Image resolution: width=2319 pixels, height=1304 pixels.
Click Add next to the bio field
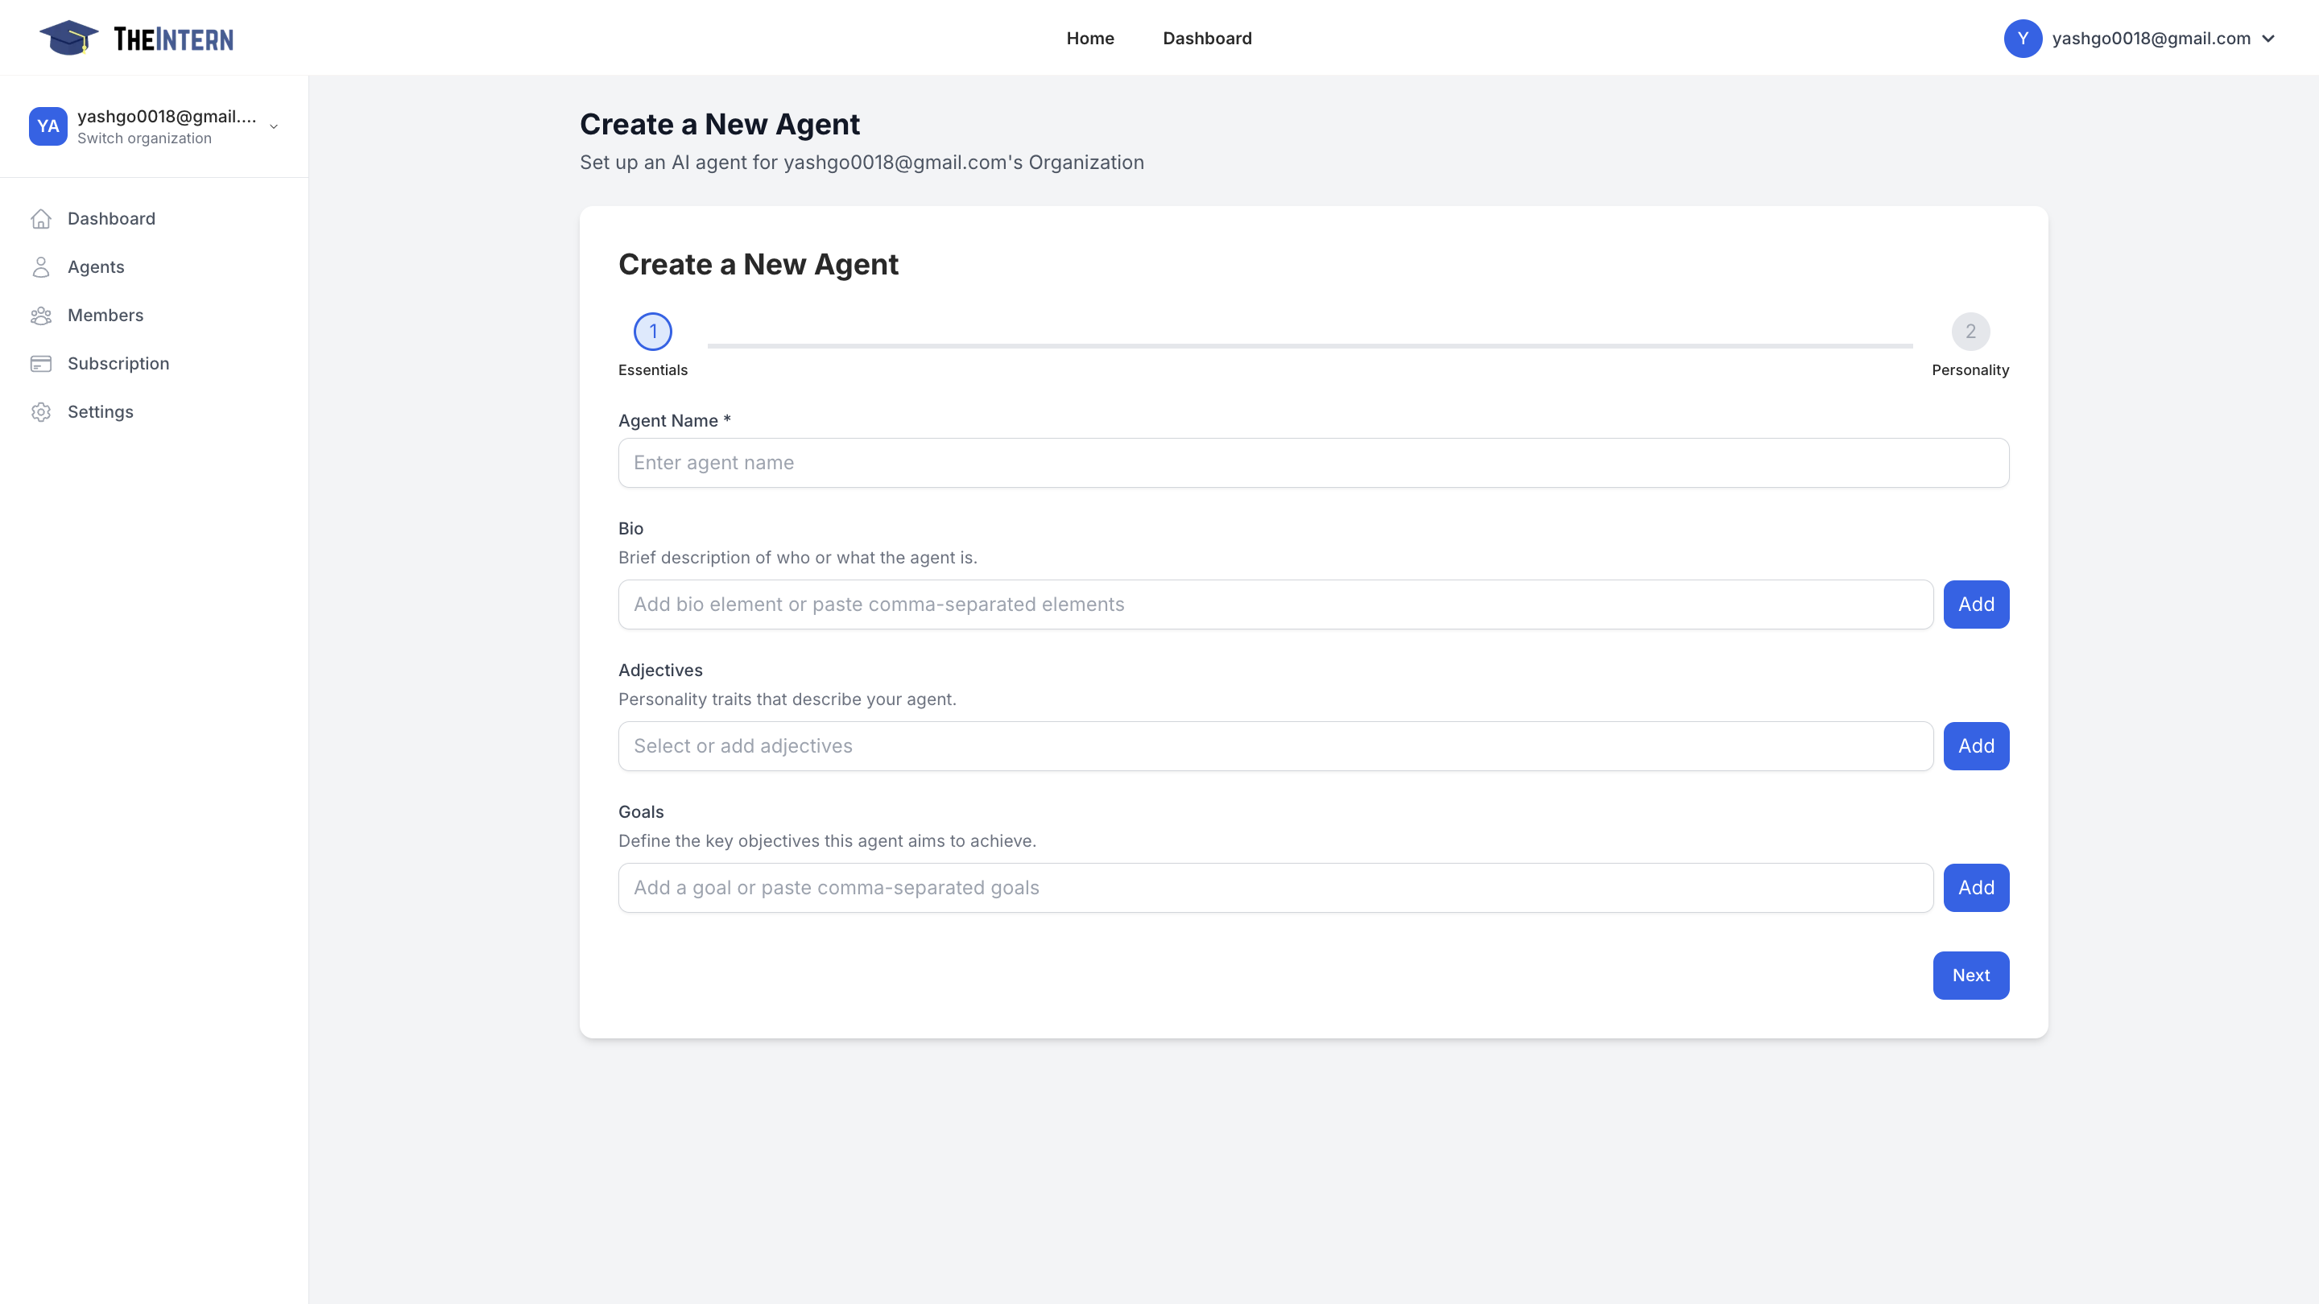coord(1976,604)
